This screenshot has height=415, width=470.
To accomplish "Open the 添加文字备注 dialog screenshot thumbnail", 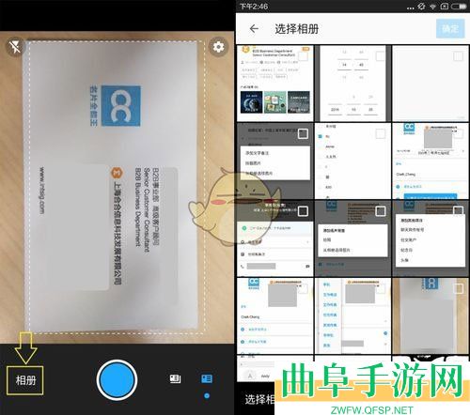I will click(274, 161).
